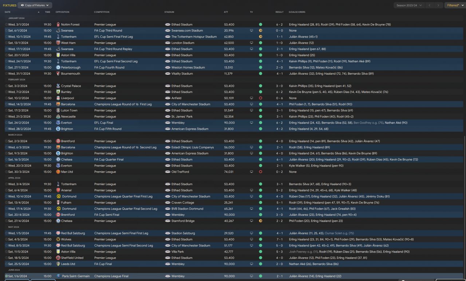This screenshot has width=466, height=281.
Task: Expand the Season 2023/24 selector
Action: [x=409, y=5]
